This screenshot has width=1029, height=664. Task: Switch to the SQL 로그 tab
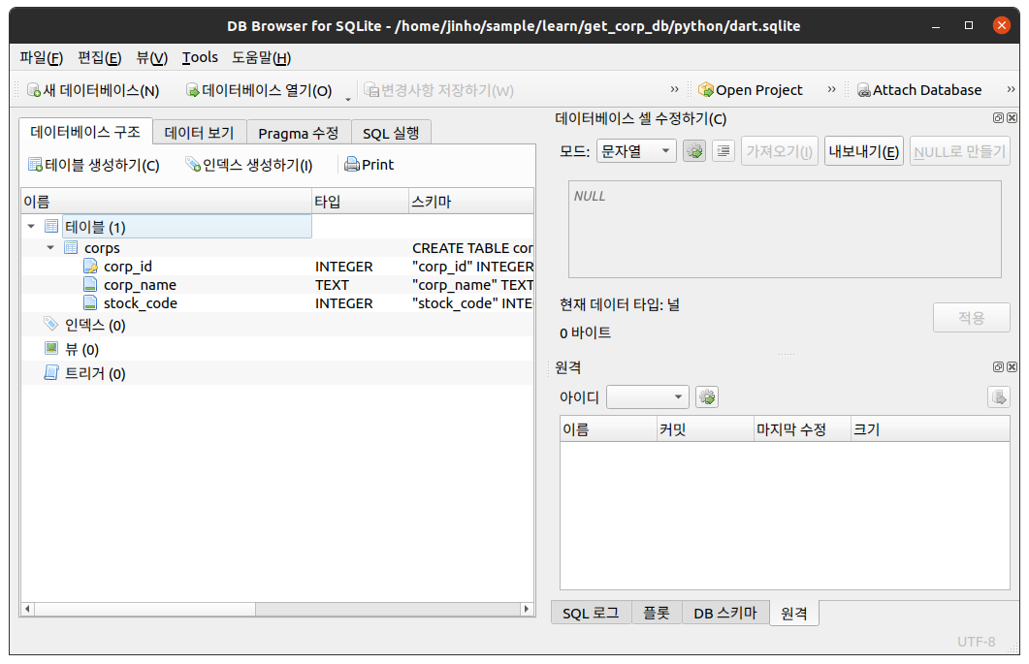[x=591, y=613]
